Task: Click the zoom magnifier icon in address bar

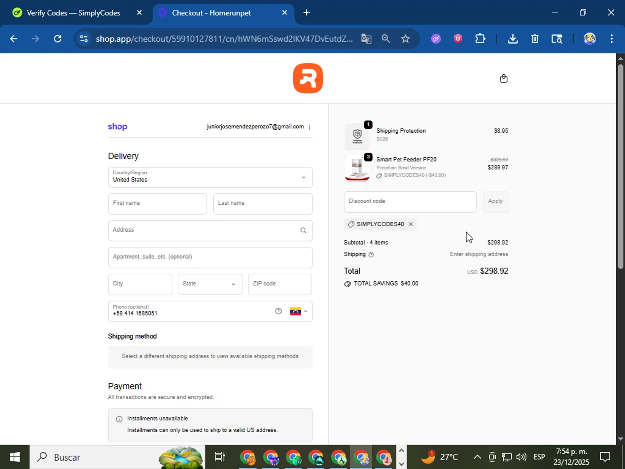Action: coord(386,39)
